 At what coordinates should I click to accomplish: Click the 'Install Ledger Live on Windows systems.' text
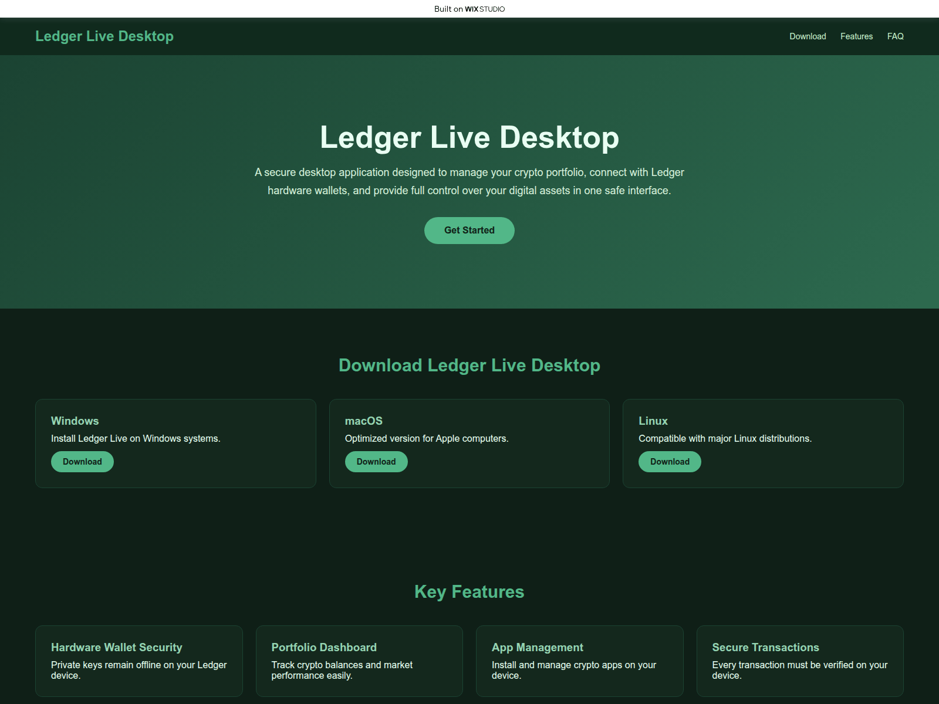[x=136, y=439]
